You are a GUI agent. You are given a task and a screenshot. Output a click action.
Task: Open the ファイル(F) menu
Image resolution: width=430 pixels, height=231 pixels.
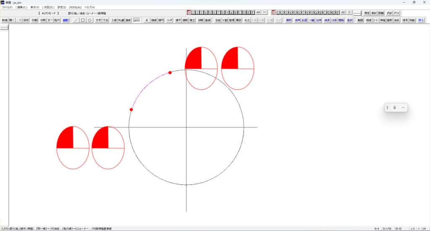coord(7,7)
